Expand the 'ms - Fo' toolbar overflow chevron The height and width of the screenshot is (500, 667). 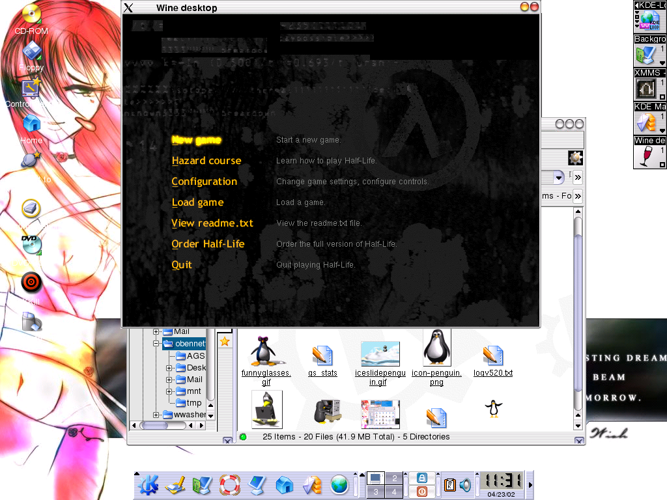578,196
